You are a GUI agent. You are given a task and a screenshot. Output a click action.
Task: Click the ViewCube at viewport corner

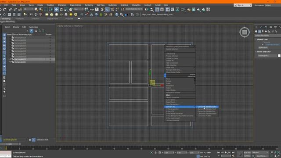pyautogui.click(x=245, y=32)
